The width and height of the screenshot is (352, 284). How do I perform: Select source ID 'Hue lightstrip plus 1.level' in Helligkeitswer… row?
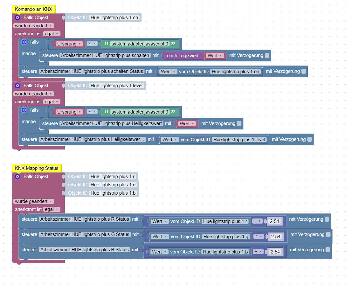pyautogui.click(x=239, y=140)
